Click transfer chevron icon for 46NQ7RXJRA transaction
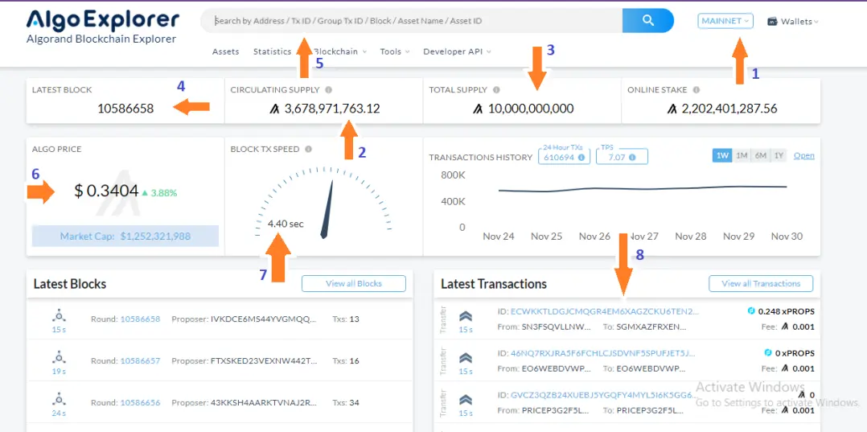Viewport: 867px width, 432px height. point(466,357)
